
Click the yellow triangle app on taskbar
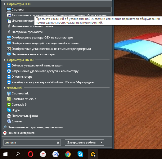[93, 154]
